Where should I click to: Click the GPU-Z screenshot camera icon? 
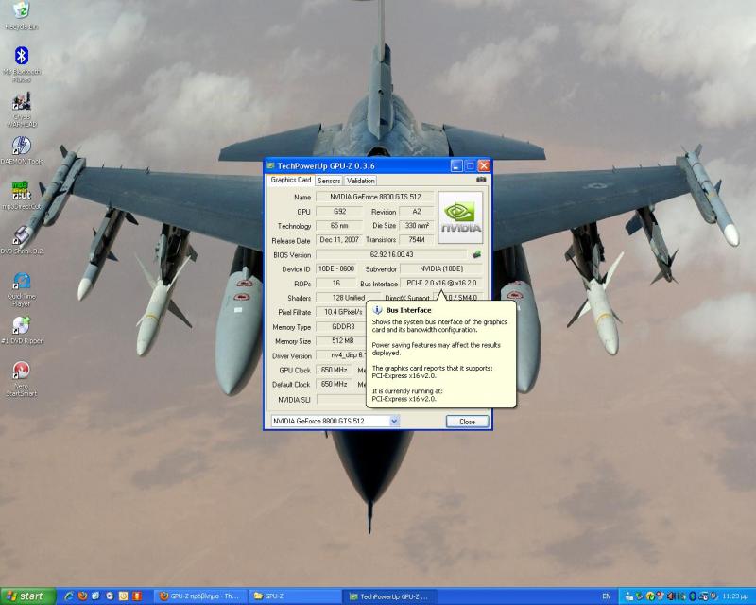point(481,180)
